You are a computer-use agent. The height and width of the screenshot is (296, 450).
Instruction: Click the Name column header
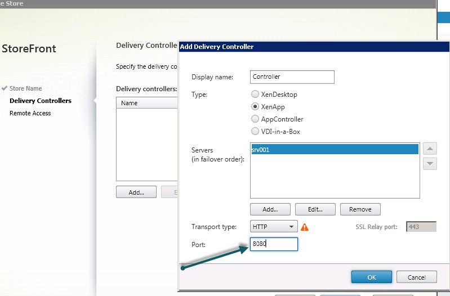(x=147, y=103)
